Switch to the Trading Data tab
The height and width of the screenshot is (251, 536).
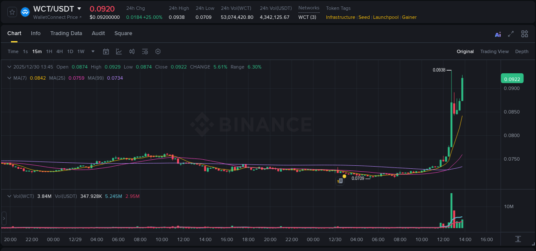[66, 33]
